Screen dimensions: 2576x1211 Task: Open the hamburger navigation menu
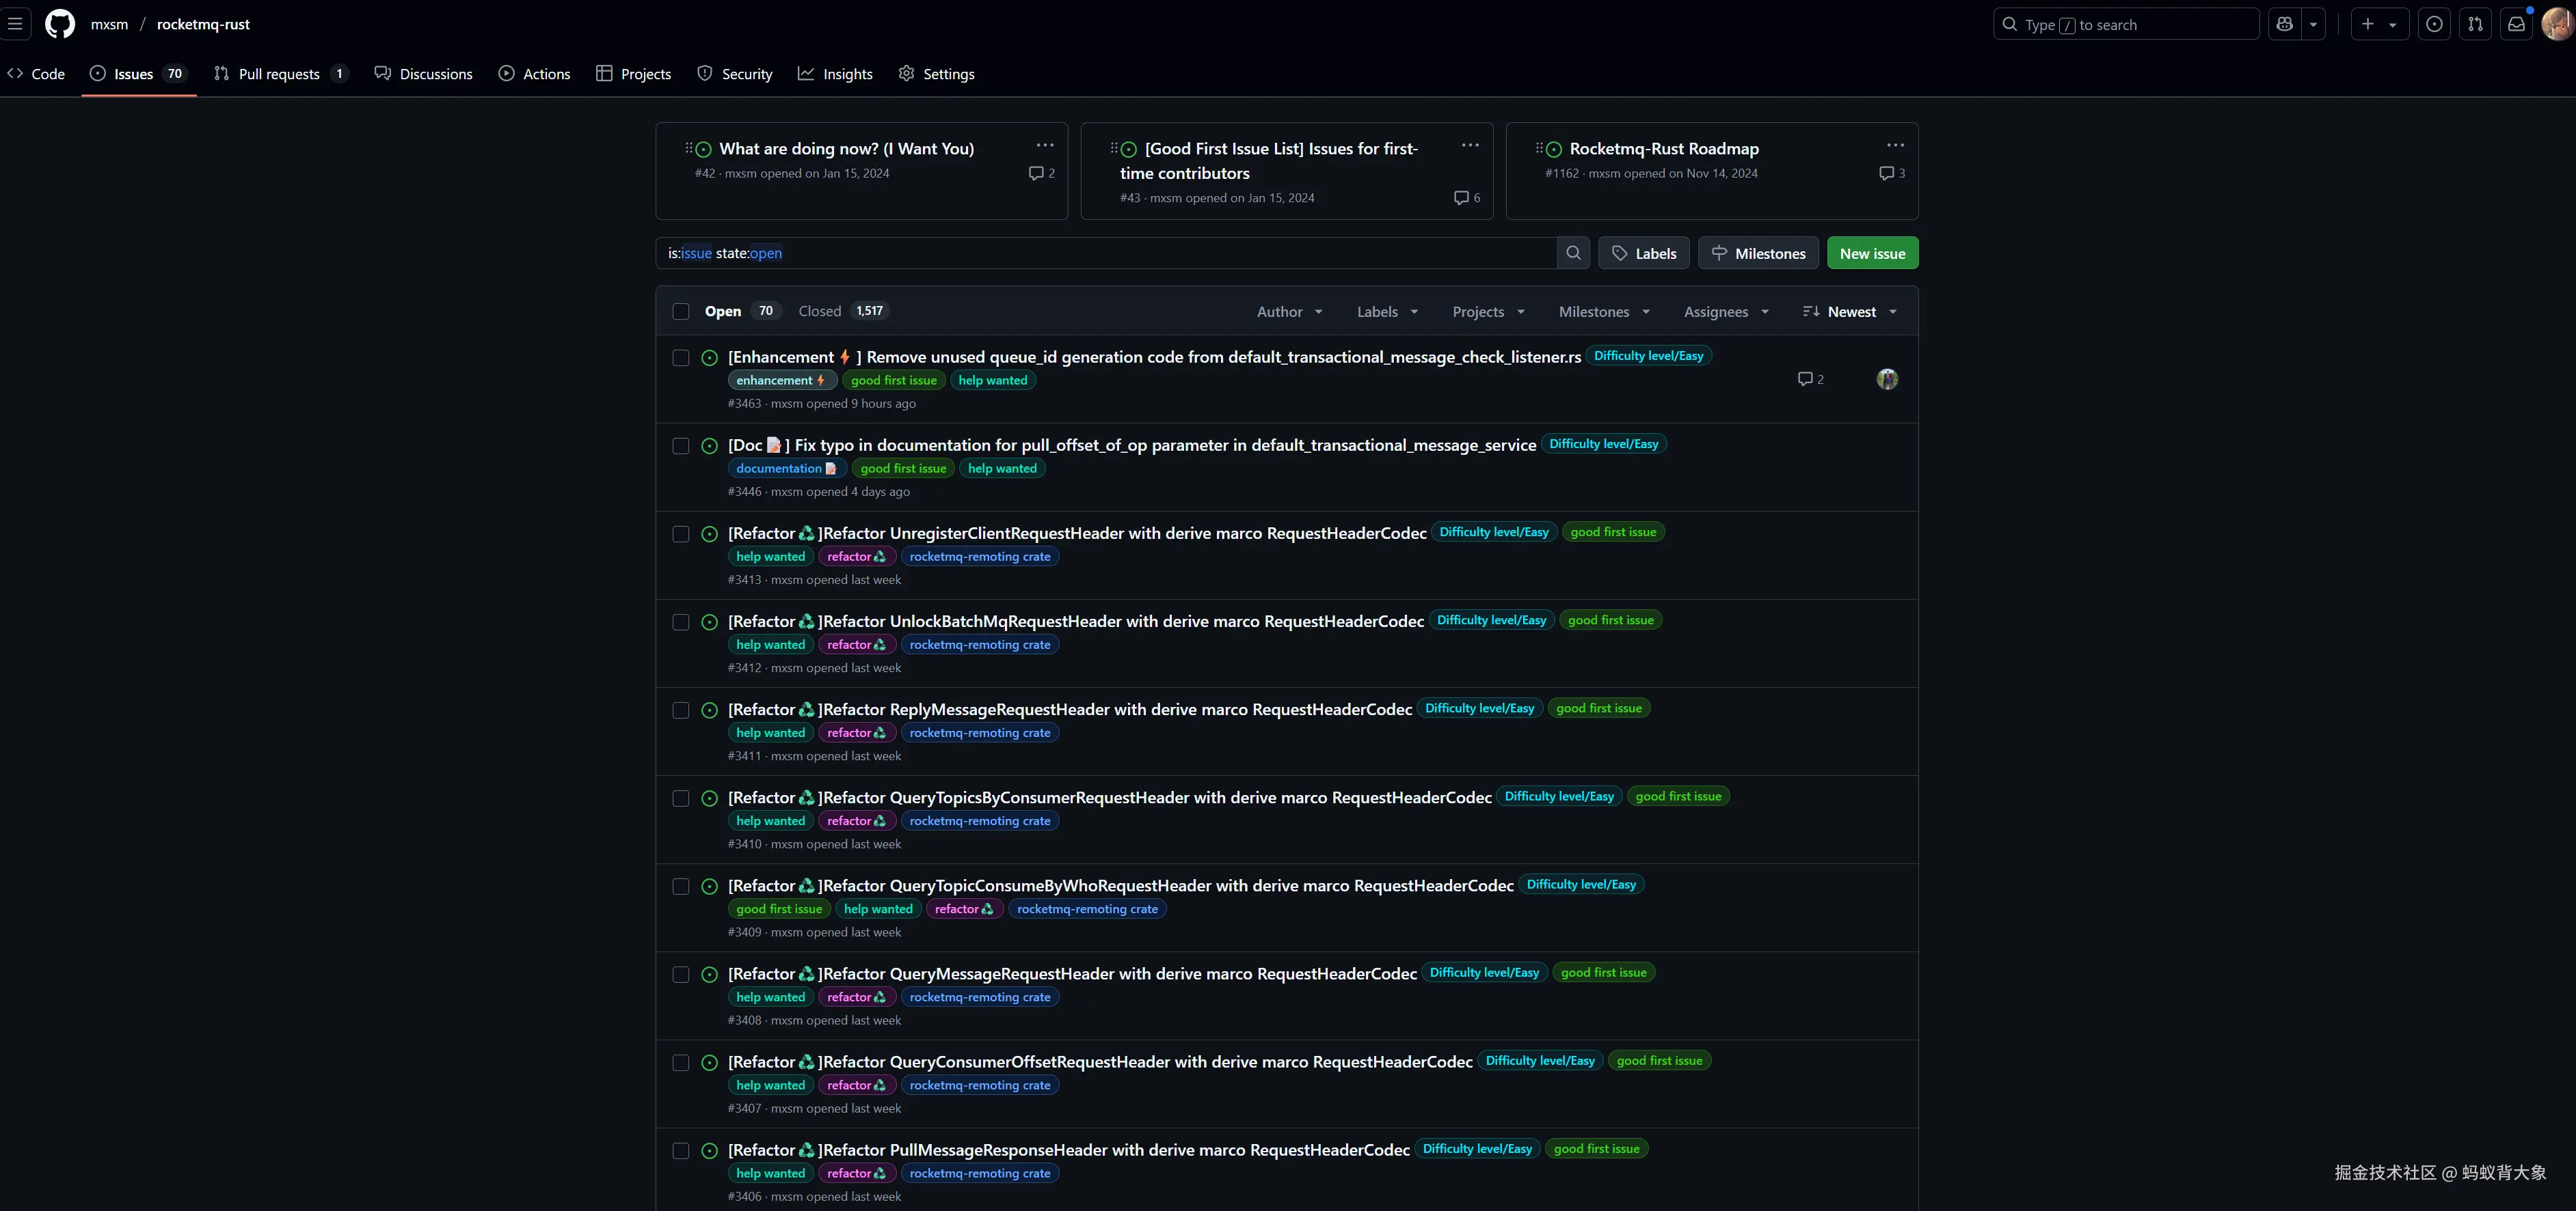click(15, 24)
